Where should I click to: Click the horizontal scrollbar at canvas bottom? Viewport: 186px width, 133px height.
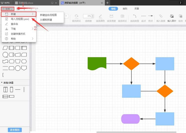pos(136,132)
